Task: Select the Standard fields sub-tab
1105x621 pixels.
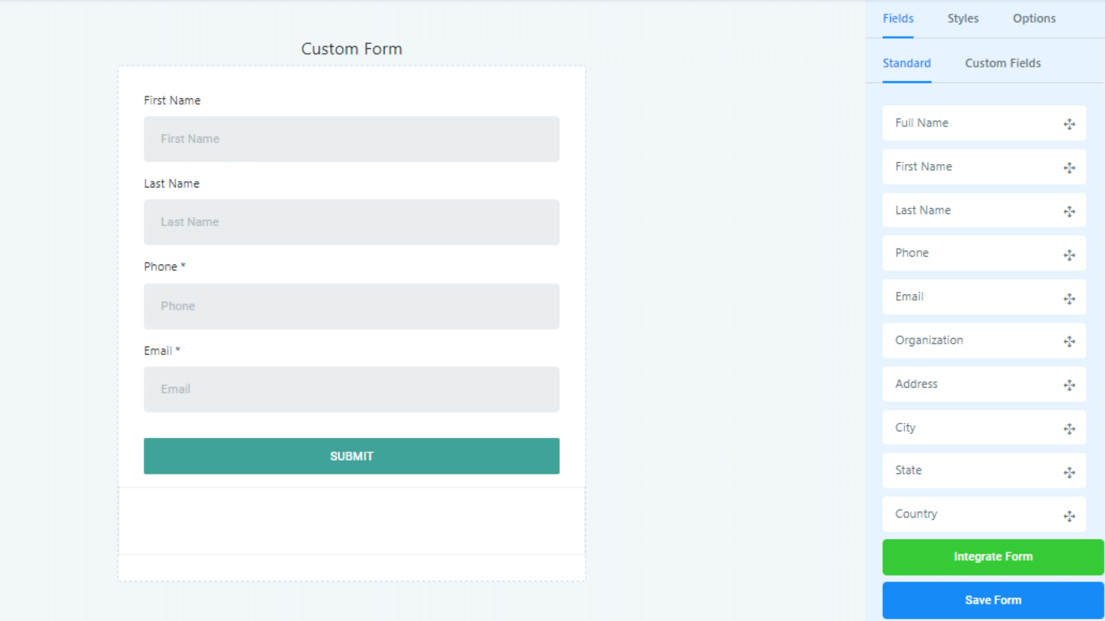Action: click(906, 63)
